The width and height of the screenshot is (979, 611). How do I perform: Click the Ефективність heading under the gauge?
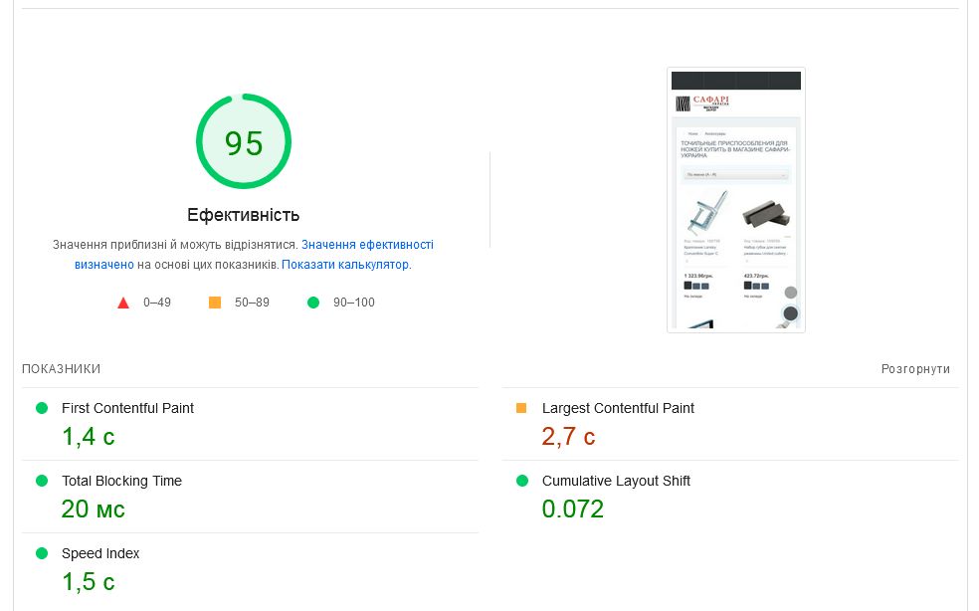click(243, 215)
